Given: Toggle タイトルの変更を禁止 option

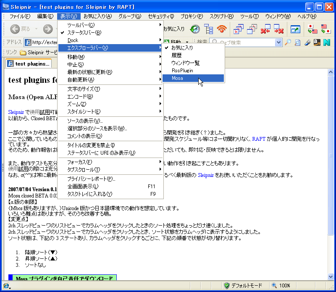Looking at the screenshot, I should coord(110,145).
